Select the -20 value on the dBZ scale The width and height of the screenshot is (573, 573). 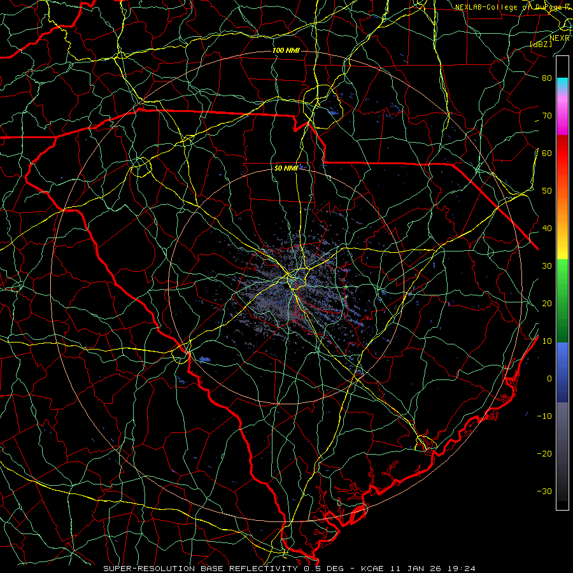point(544,453)
